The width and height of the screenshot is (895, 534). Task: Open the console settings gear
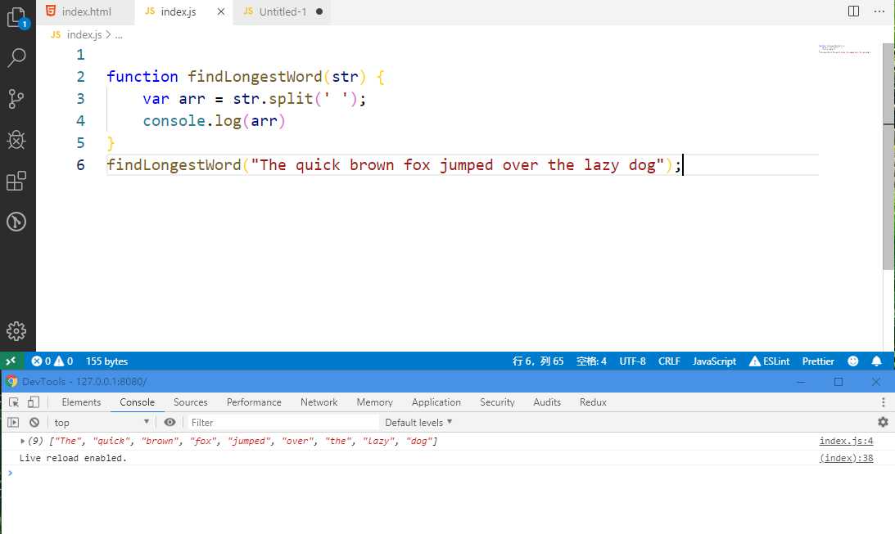coord(883,422)
